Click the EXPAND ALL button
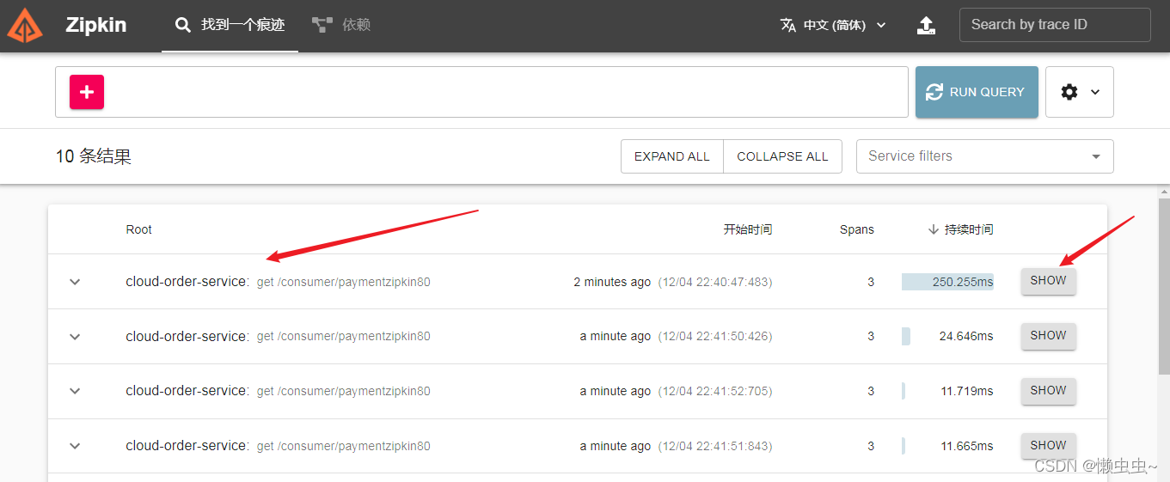 [672, 156]
